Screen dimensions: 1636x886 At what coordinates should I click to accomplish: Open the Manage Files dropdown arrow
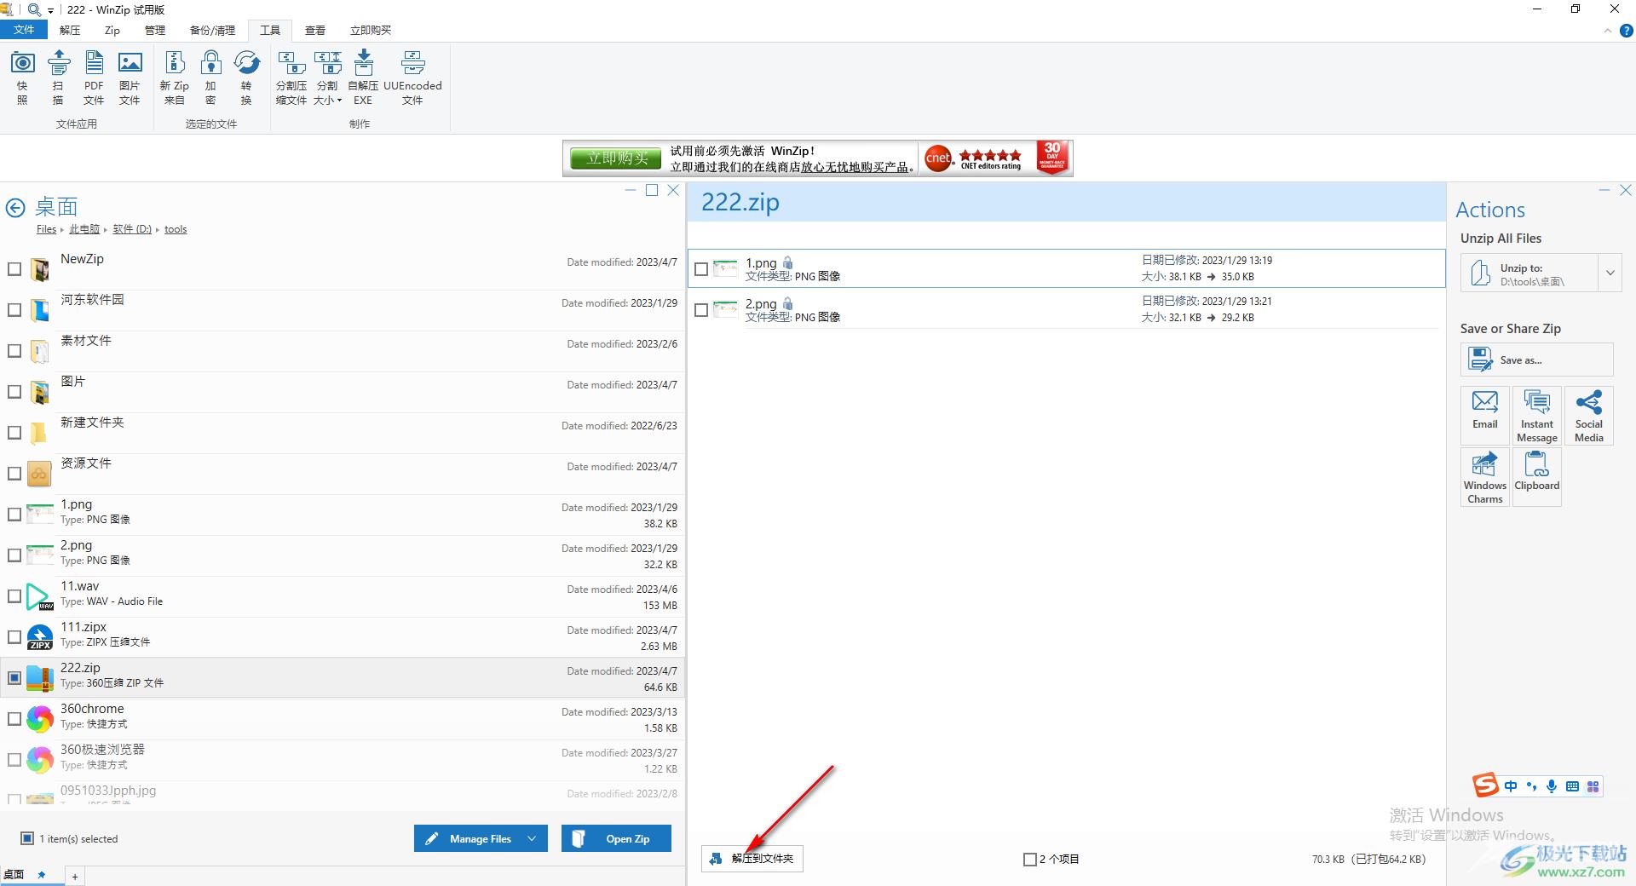pyautogui.click(x=532, y=838)
